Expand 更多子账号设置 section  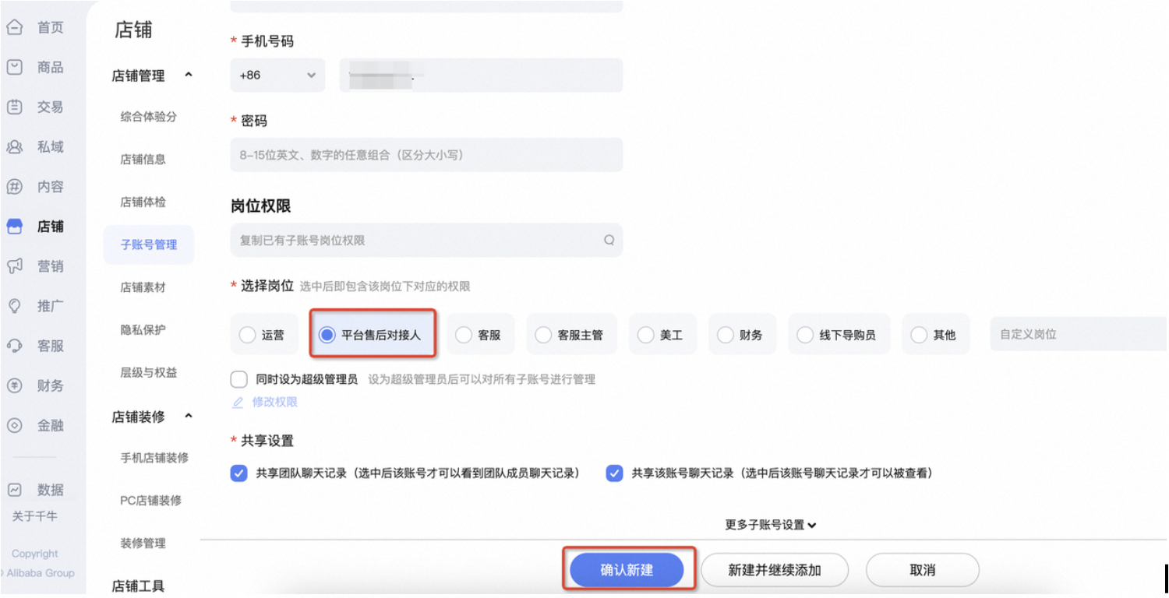point(770,525)
